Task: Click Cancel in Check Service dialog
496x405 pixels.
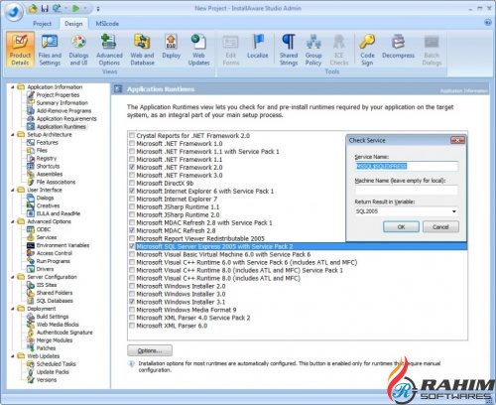Action: (440, 227)
